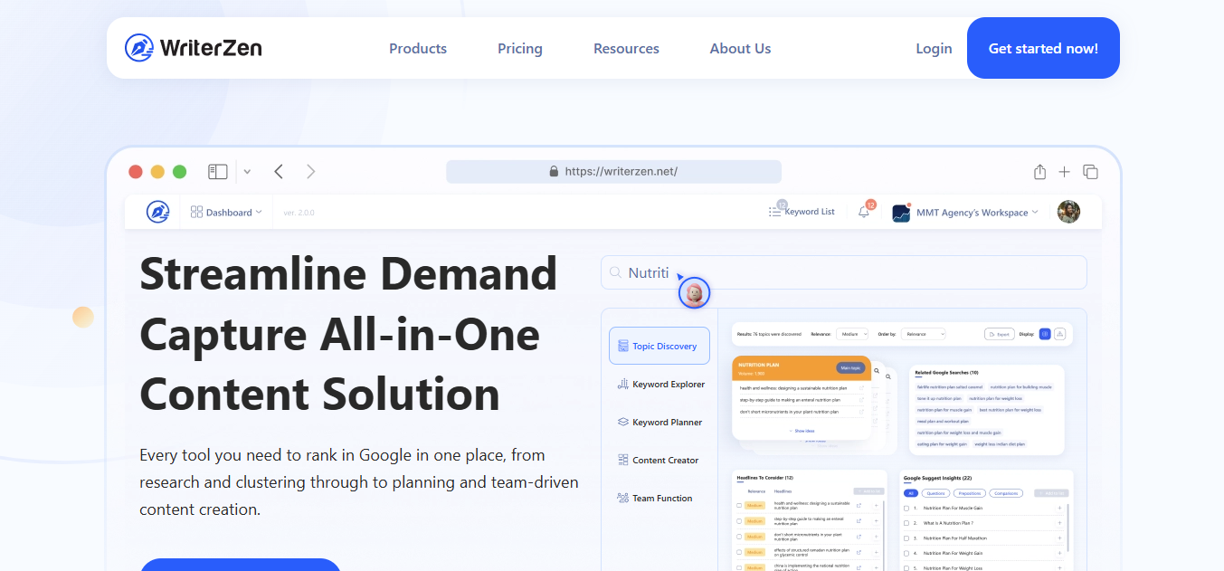Click the browser share icon
Image resolution: width=1224 pixels, height=571 pixels.
(1040, 171)
